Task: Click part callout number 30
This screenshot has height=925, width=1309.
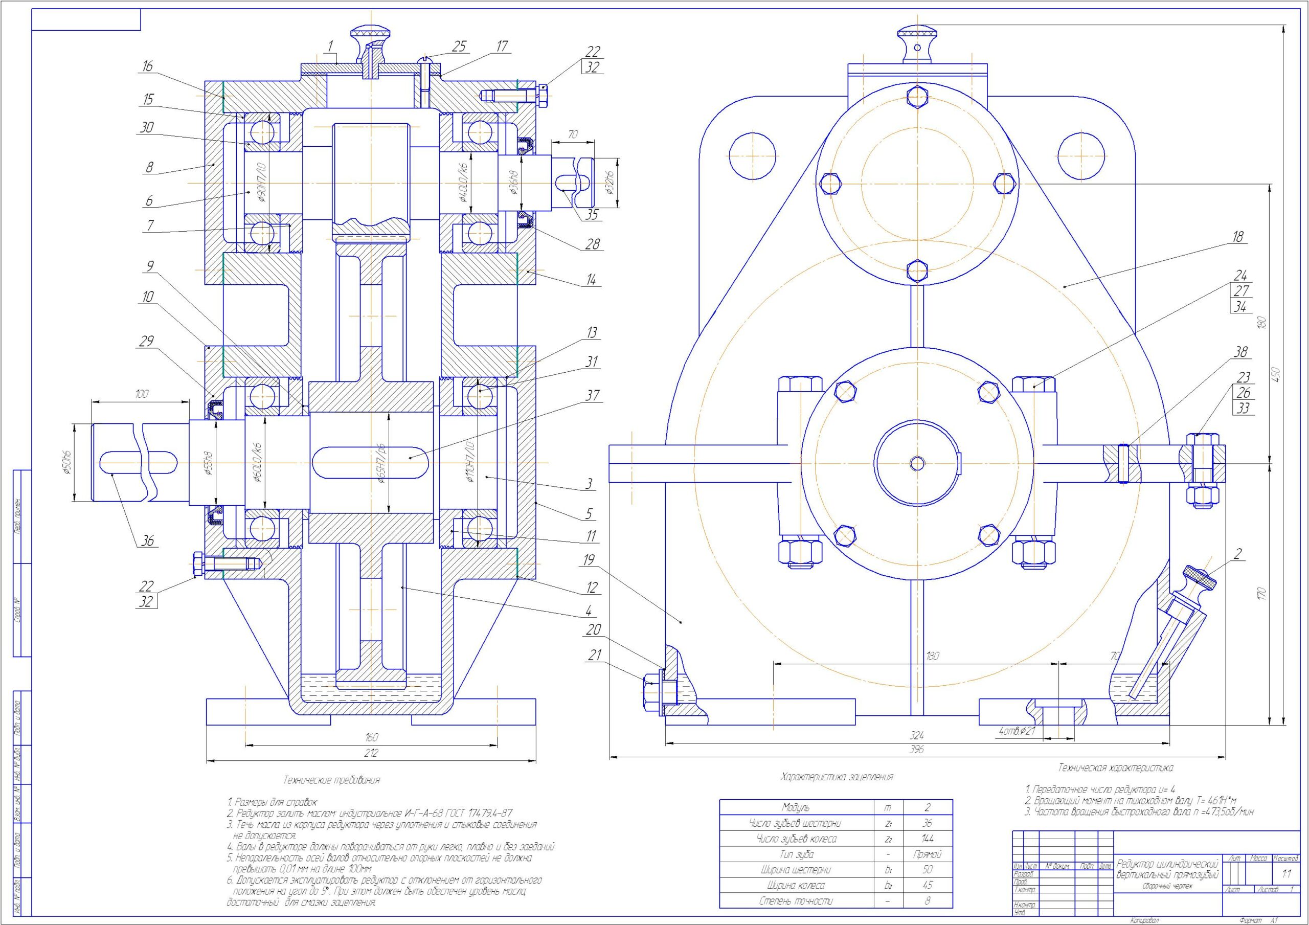Action: point(147,127)
